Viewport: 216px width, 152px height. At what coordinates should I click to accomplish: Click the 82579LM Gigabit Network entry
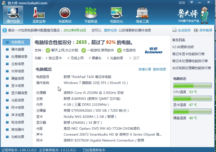click(104, 140)
